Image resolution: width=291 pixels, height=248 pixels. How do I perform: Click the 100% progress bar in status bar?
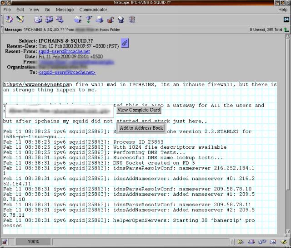click(33, 242)
